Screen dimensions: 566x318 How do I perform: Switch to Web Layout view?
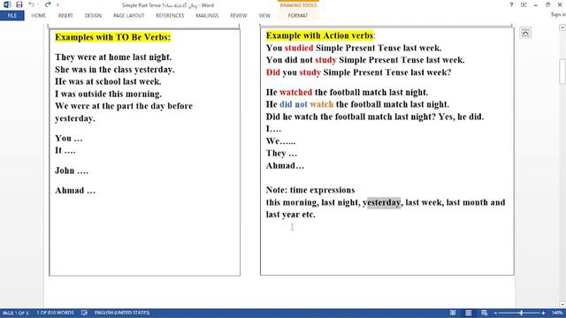point(484,313)
